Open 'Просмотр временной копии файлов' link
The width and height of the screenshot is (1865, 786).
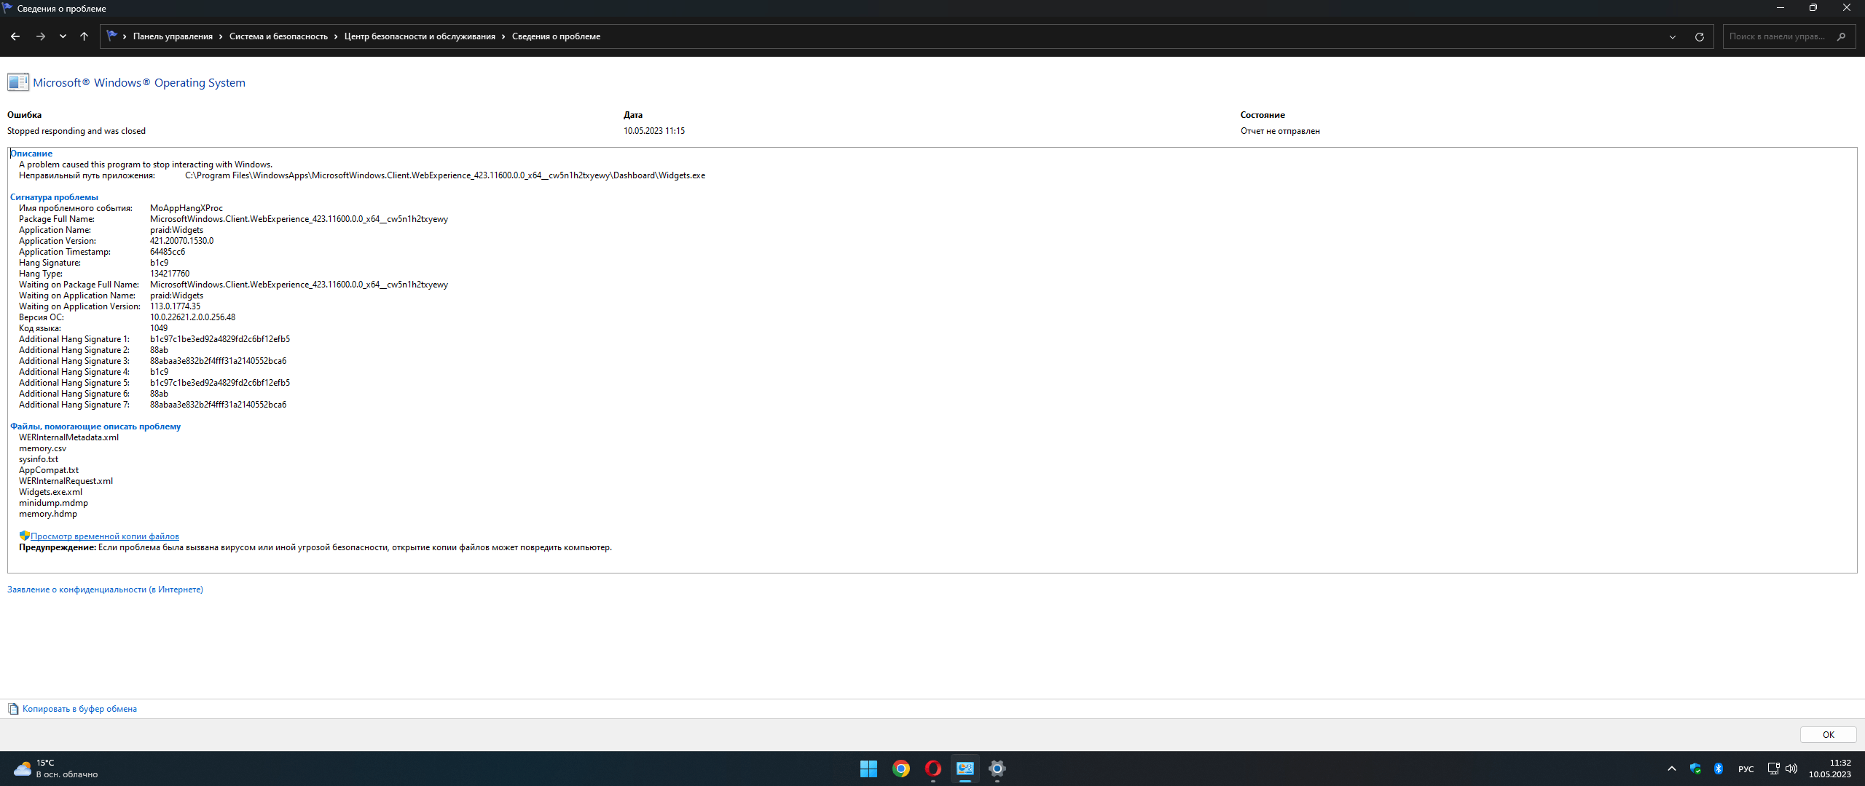tap(105, 536)
